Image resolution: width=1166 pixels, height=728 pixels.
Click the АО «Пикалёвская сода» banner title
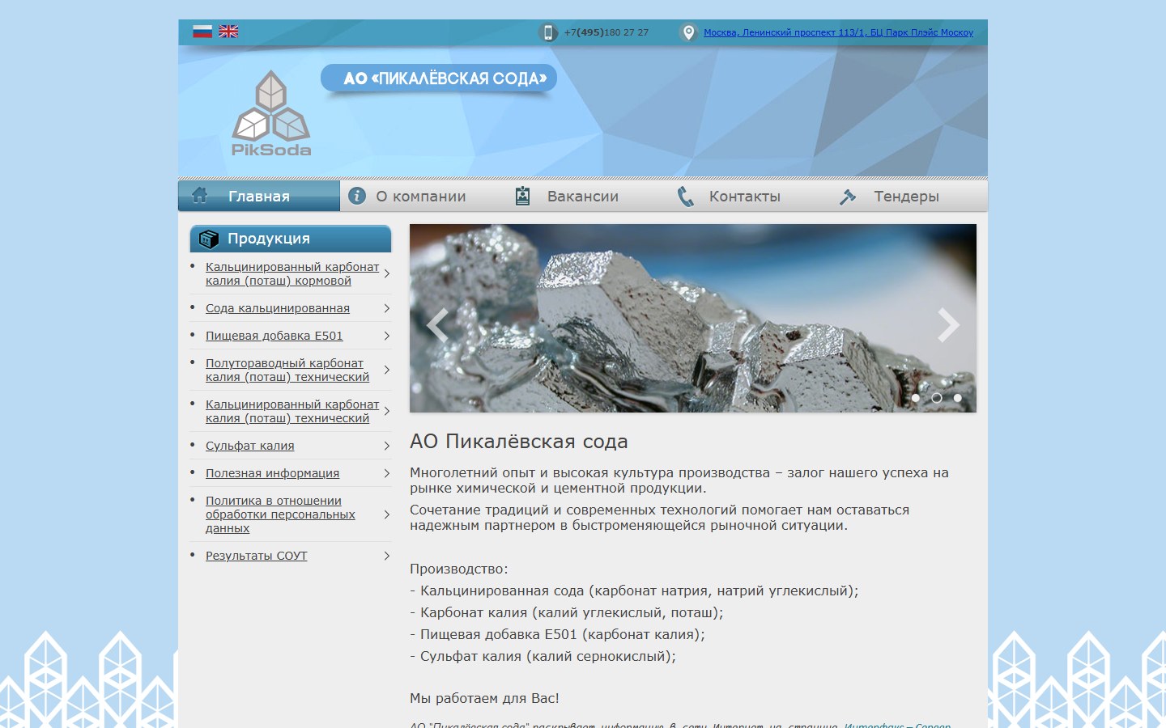pos(439,78)
